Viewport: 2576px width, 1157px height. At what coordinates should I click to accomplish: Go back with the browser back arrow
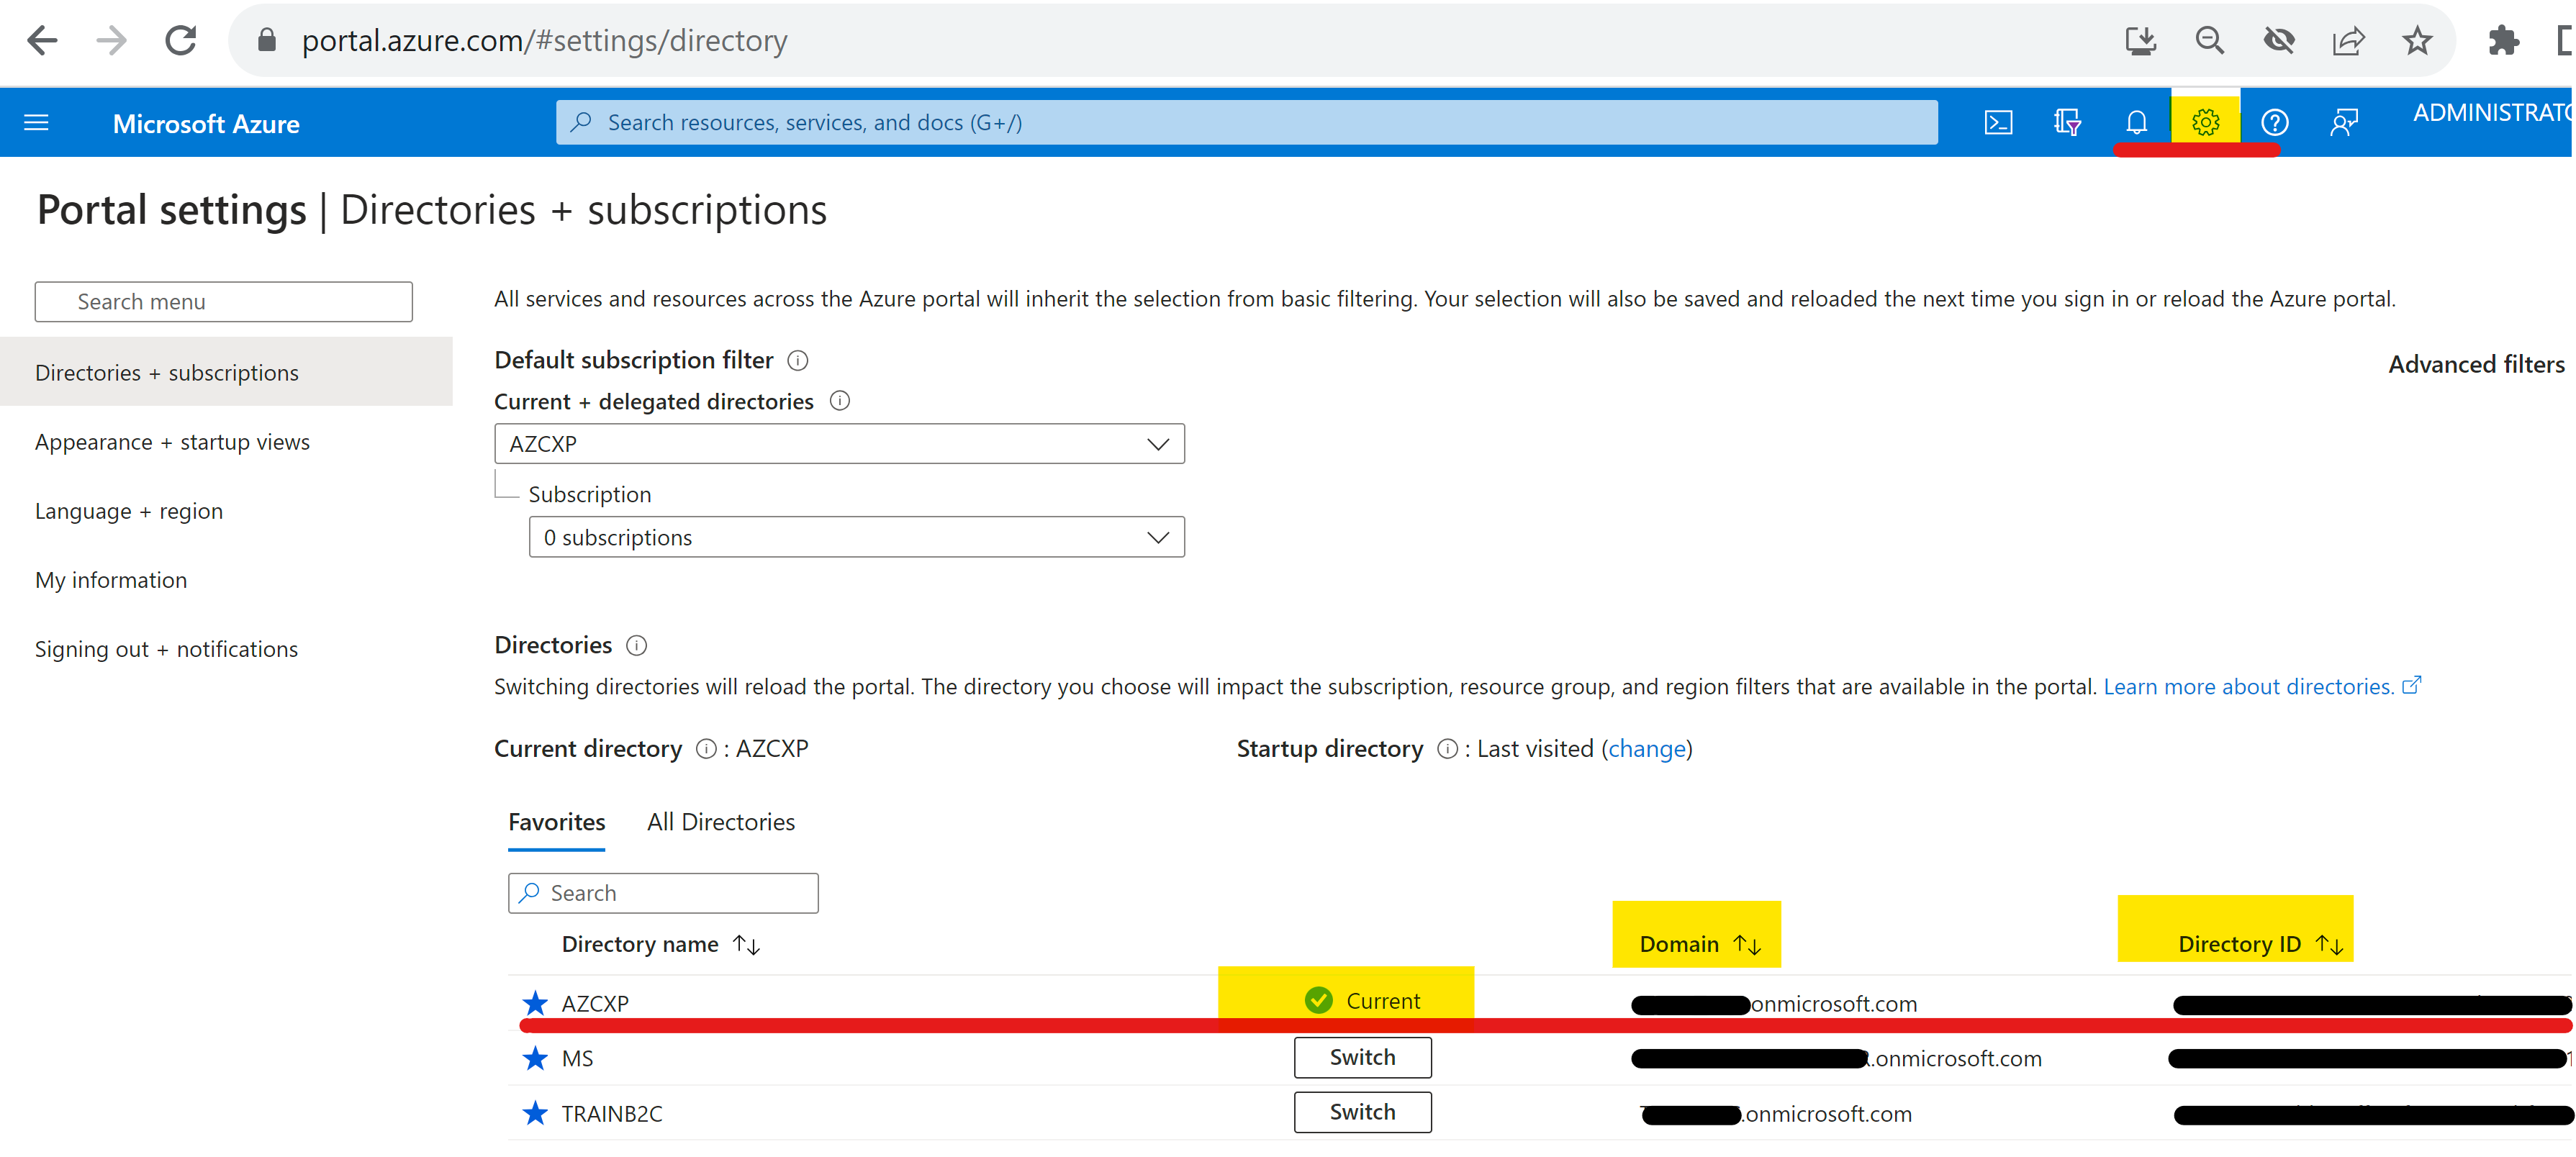pyautogui.click(x=42, y=41)
